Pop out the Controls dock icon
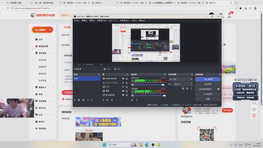Screen dimensions: 263x148 point(220,74)
